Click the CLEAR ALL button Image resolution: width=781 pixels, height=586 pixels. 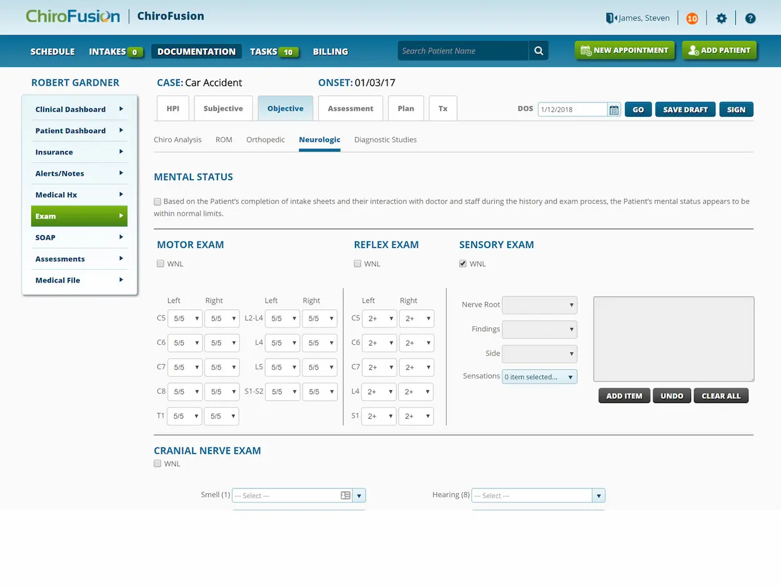[720, 395]
